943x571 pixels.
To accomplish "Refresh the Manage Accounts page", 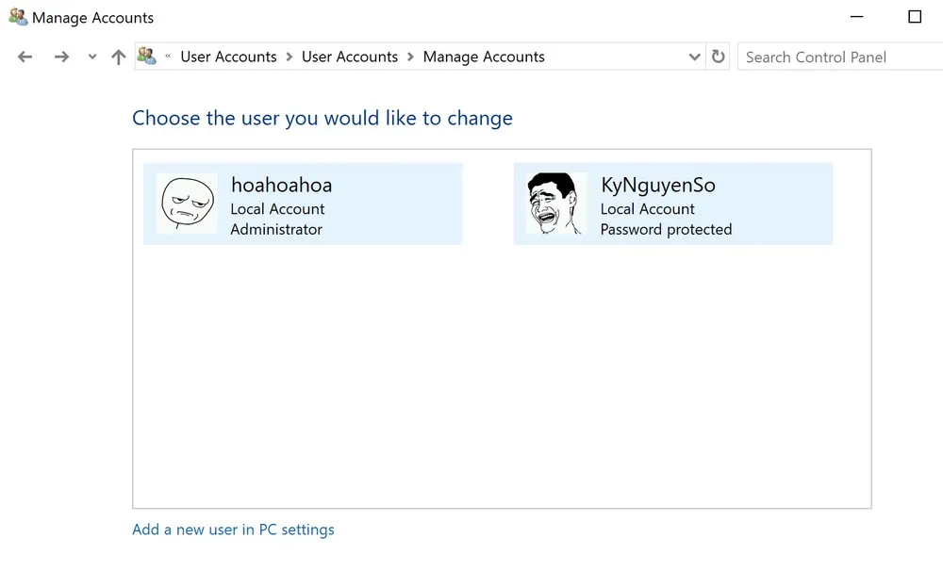I will coord(719,57).
